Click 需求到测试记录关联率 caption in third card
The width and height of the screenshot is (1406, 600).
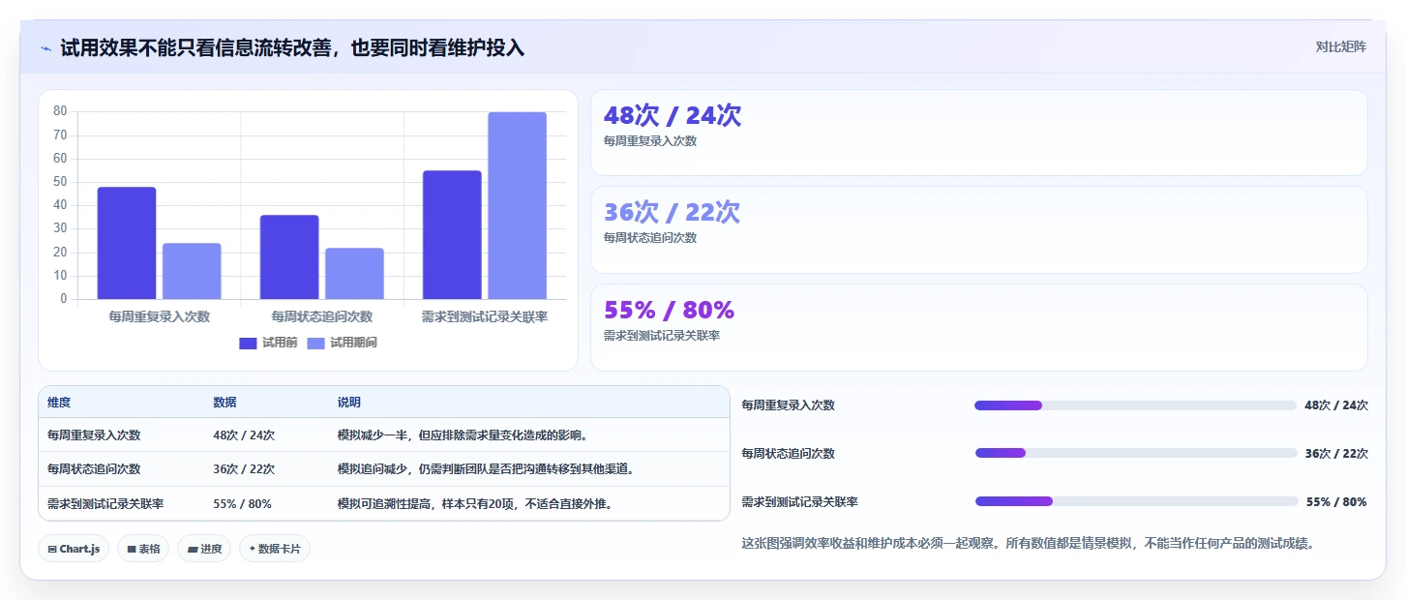pyautogui.click(x=662, y=335)
